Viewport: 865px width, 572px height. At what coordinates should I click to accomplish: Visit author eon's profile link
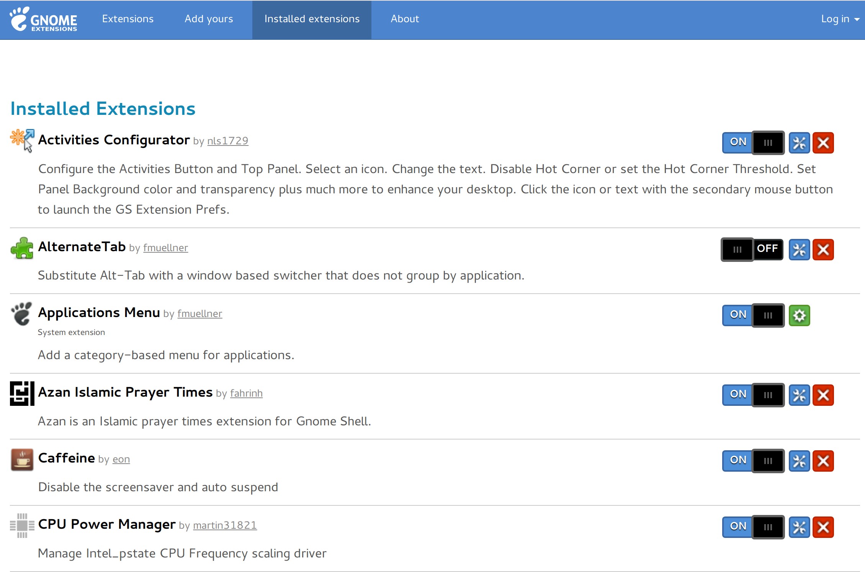121,459
